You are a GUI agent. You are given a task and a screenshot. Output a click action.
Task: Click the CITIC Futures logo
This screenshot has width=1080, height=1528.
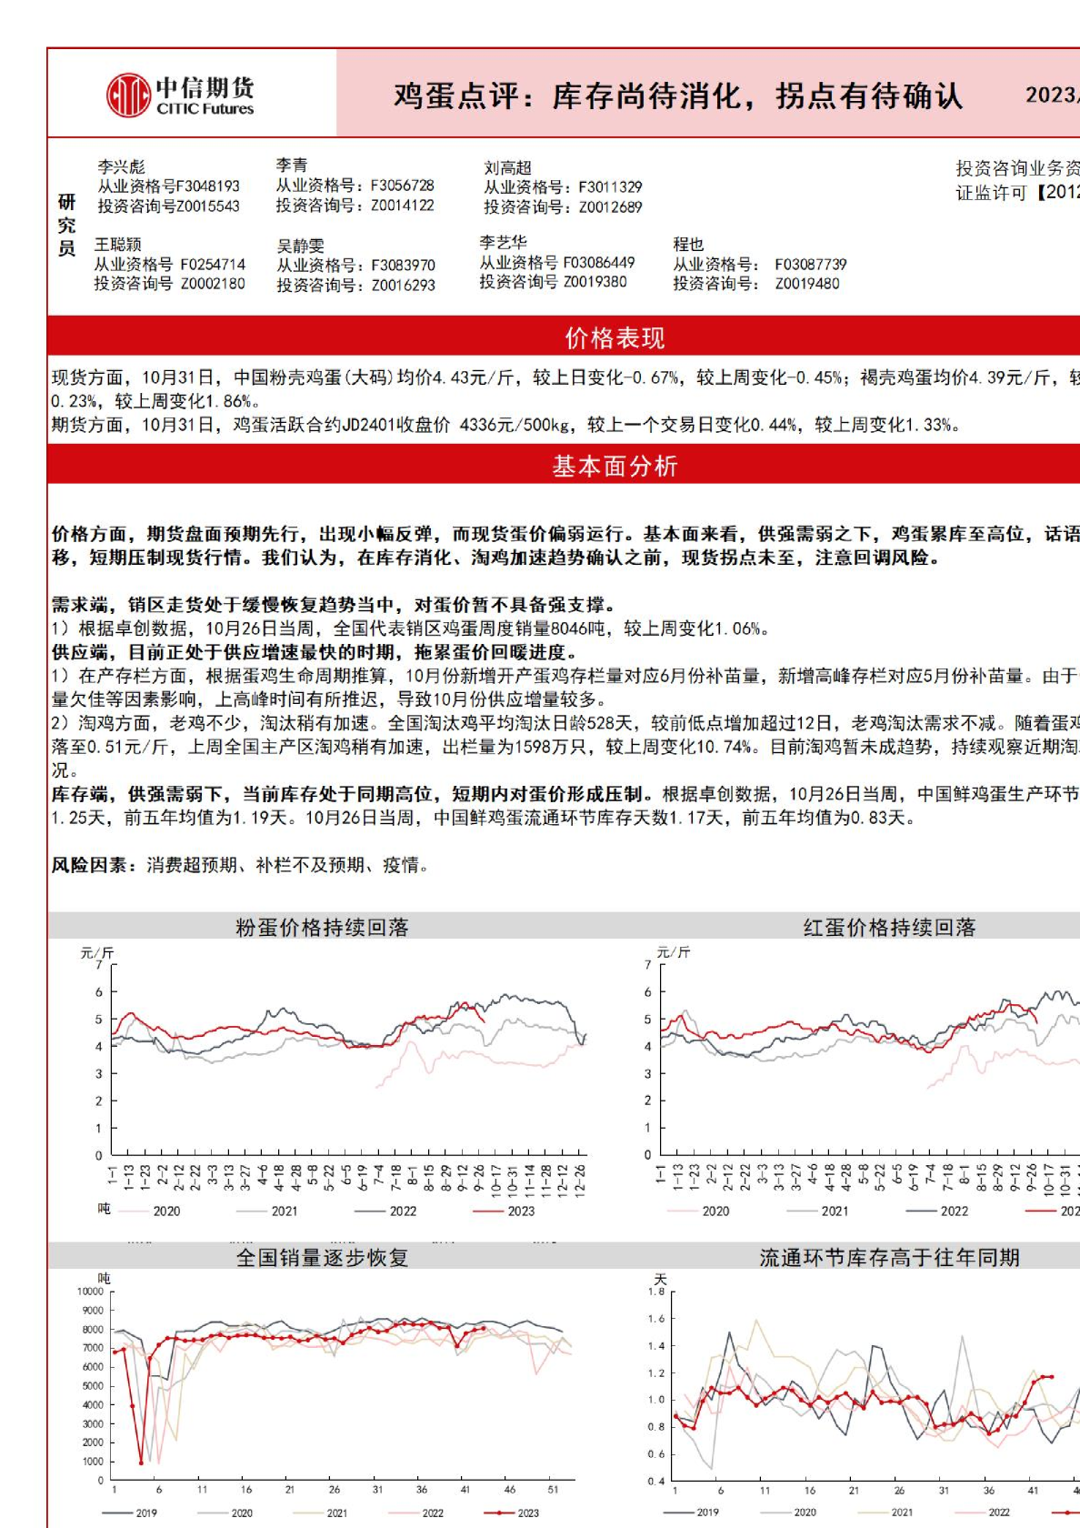point(181,95)
